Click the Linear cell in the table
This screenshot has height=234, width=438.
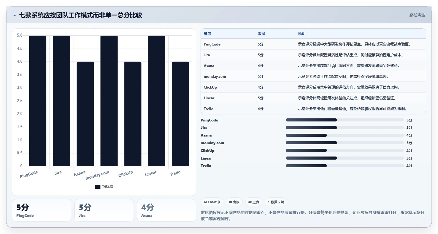coord(209,98)
